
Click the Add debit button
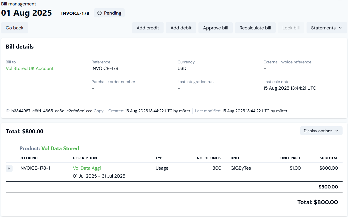click(x=181, y=28)
